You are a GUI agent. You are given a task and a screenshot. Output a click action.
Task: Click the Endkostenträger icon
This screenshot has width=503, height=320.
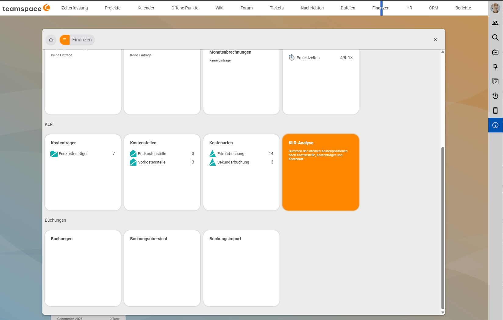(54, 154)
